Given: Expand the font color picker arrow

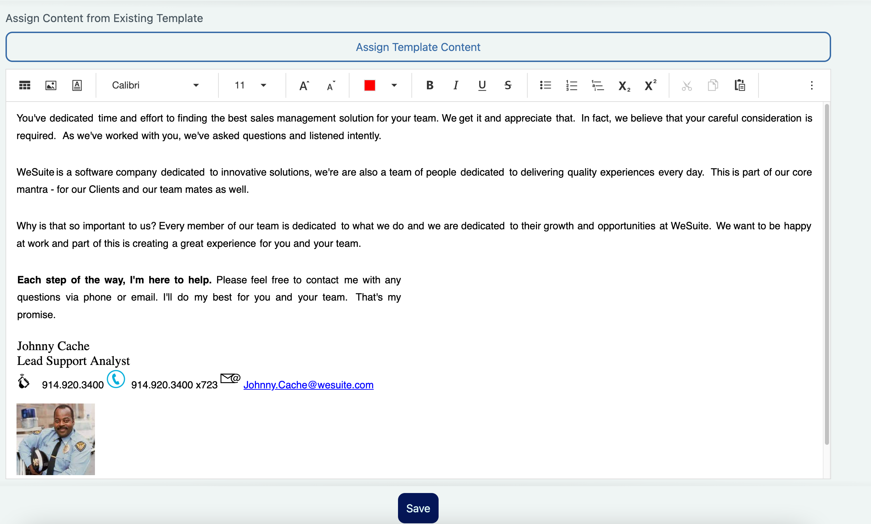Looking at the screenshot, I should [394, 85].
